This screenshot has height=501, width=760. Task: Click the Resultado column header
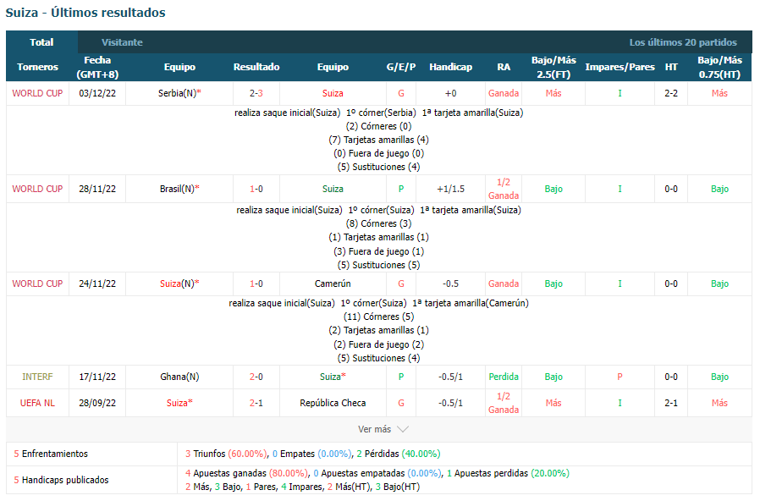click(256, 67)
